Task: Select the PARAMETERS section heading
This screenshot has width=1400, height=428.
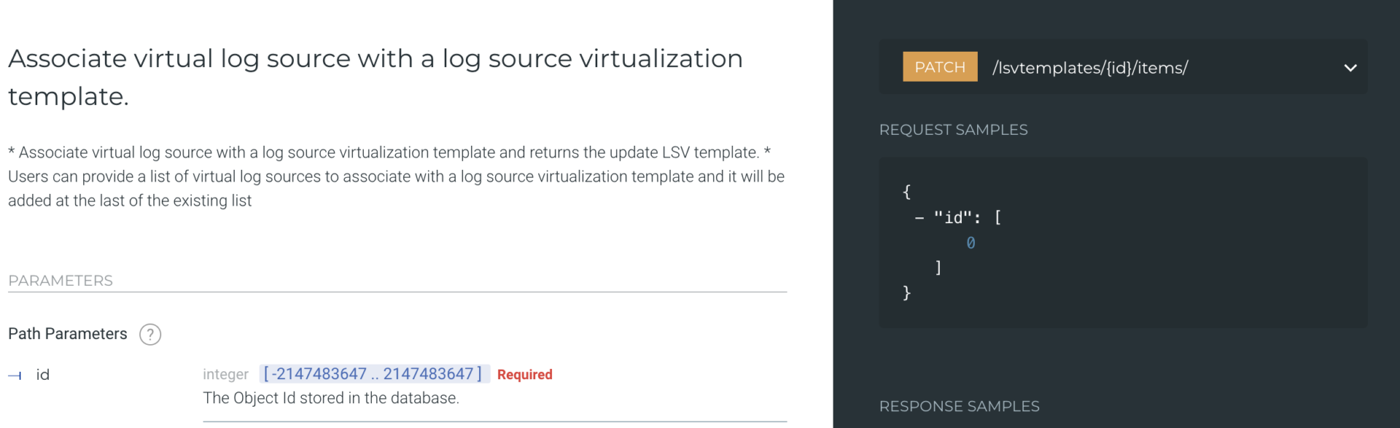Action: 61,280
